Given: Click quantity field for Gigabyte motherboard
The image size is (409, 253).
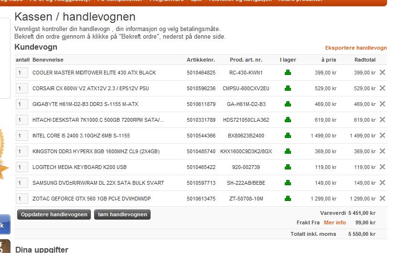Looking at the screenshot, I should [x=22, y=104].
